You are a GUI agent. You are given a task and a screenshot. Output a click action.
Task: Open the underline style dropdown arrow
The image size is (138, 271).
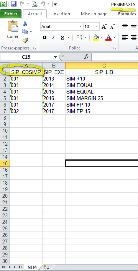68,37
